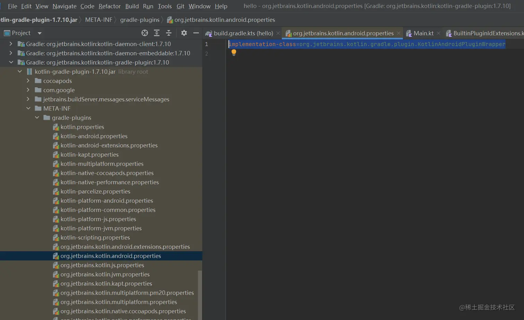Click the Expand All icon in Project panel
Viewport: 524px width, 320px height.
click(157, 33)
